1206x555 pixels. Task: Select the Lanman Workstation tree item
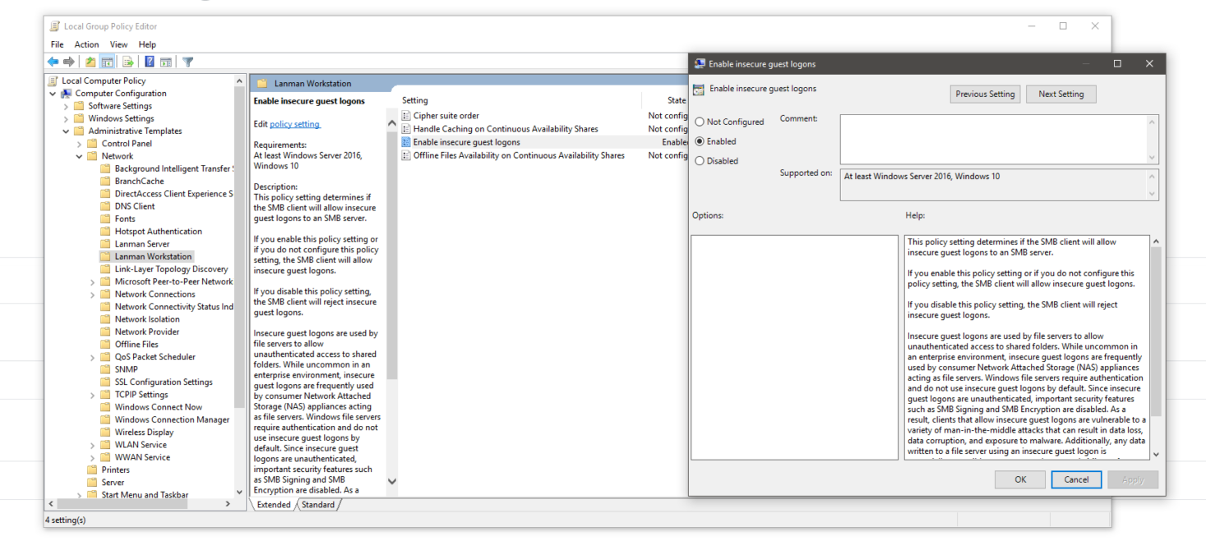click(x=154, y=257)
